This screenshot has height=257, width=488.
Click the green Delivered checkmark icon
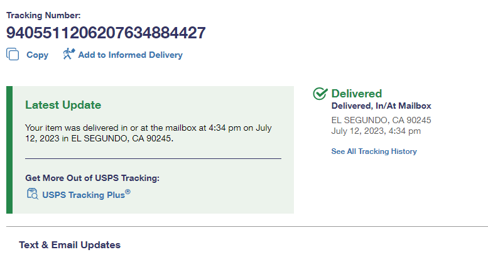320,94
